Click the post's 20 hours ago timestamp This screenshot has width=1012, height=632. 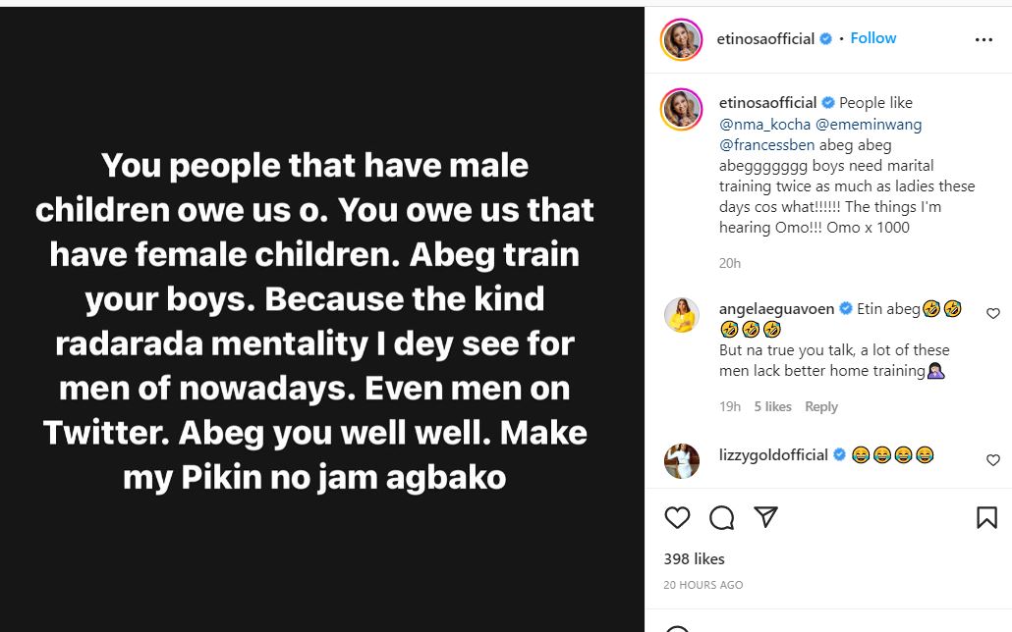pyautogui.click(x=703, y=585)
